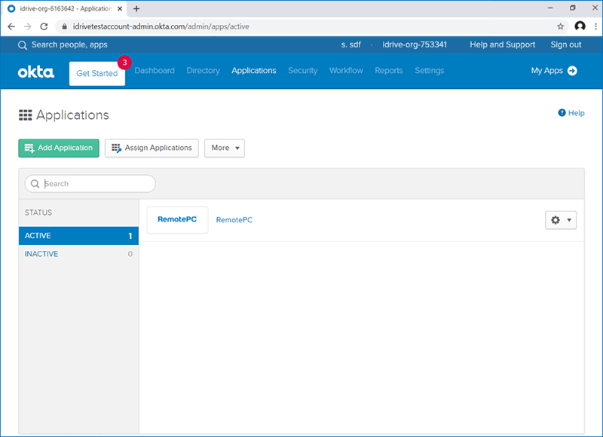Screen dimensions: 603x437
Task: Open Chrome three-dot menu
Action: (x=595, y=26)
